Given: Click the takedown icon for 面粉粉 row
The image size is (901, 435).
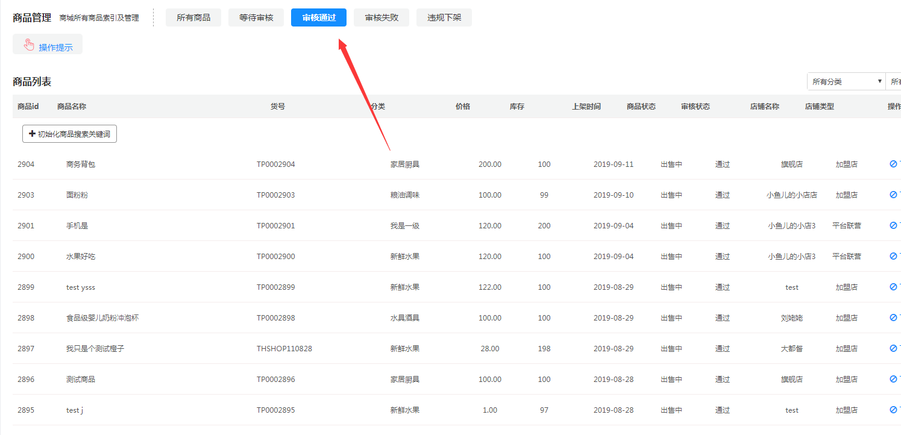Looking at the screenshot, I should 893,195.
